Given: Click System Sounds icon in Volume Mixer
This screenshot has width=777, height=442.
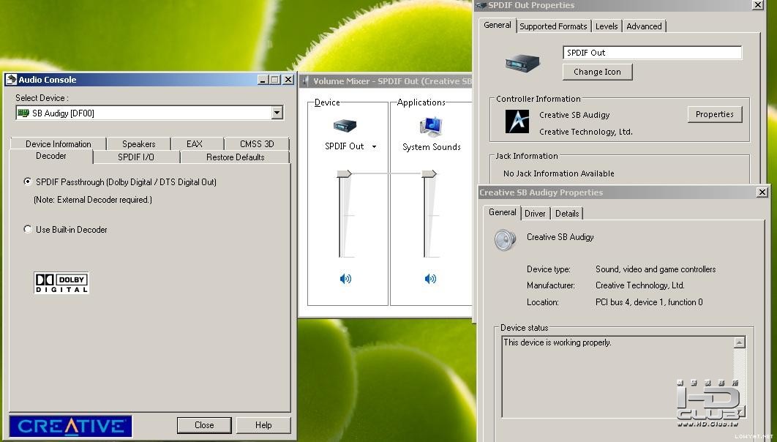Looking at the screenshot, I should pos(431,127).
